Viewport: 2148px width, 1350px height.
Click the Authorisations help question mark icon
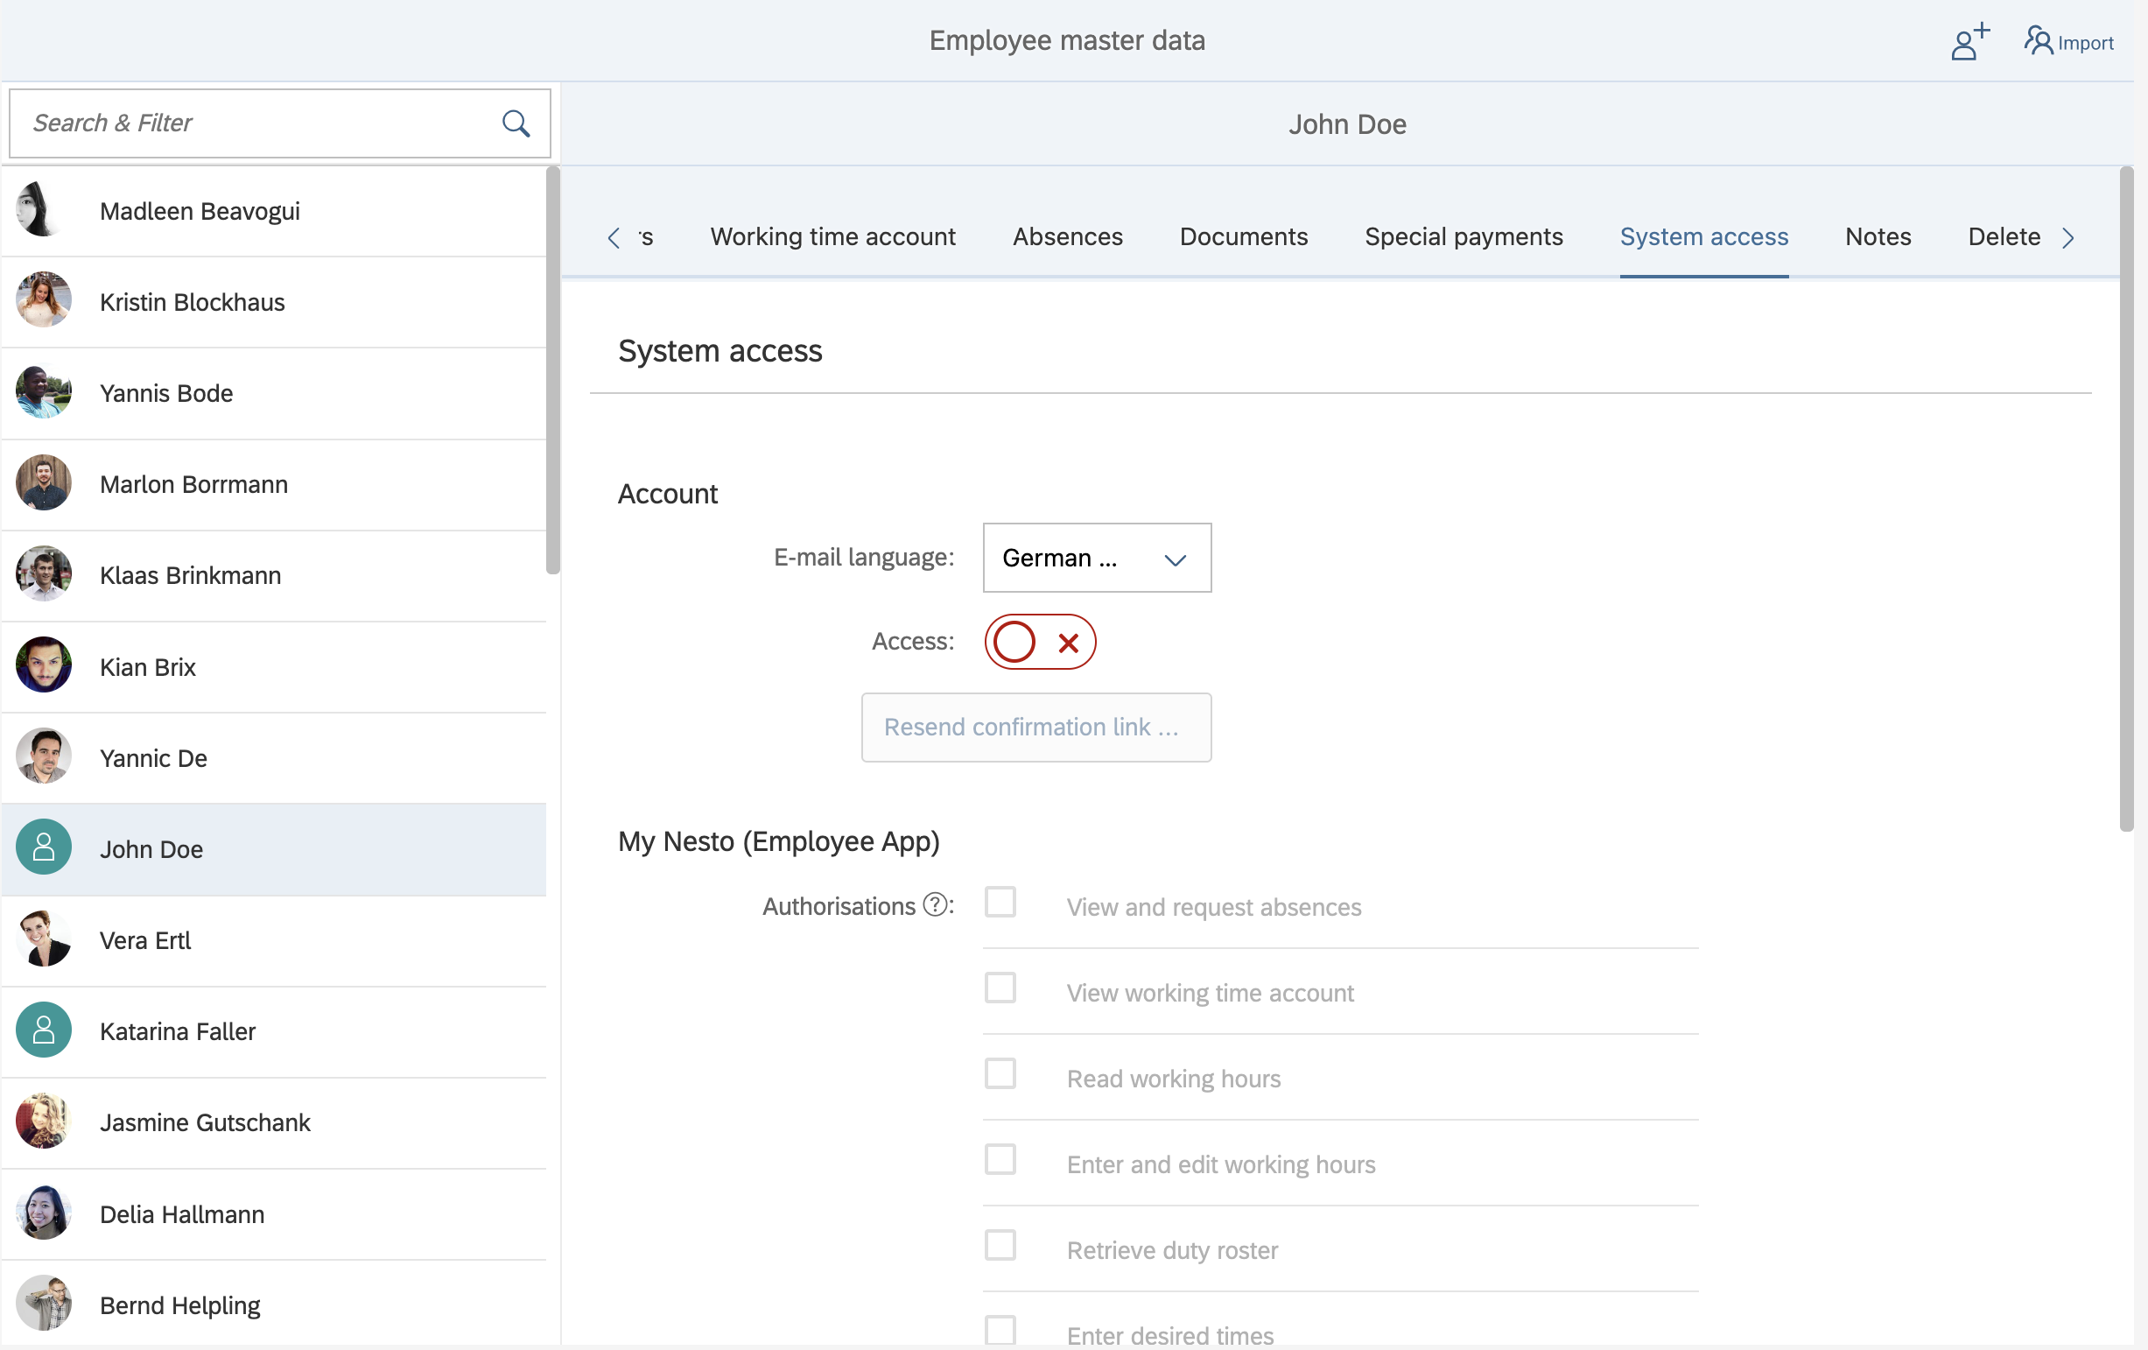point(934,904)
